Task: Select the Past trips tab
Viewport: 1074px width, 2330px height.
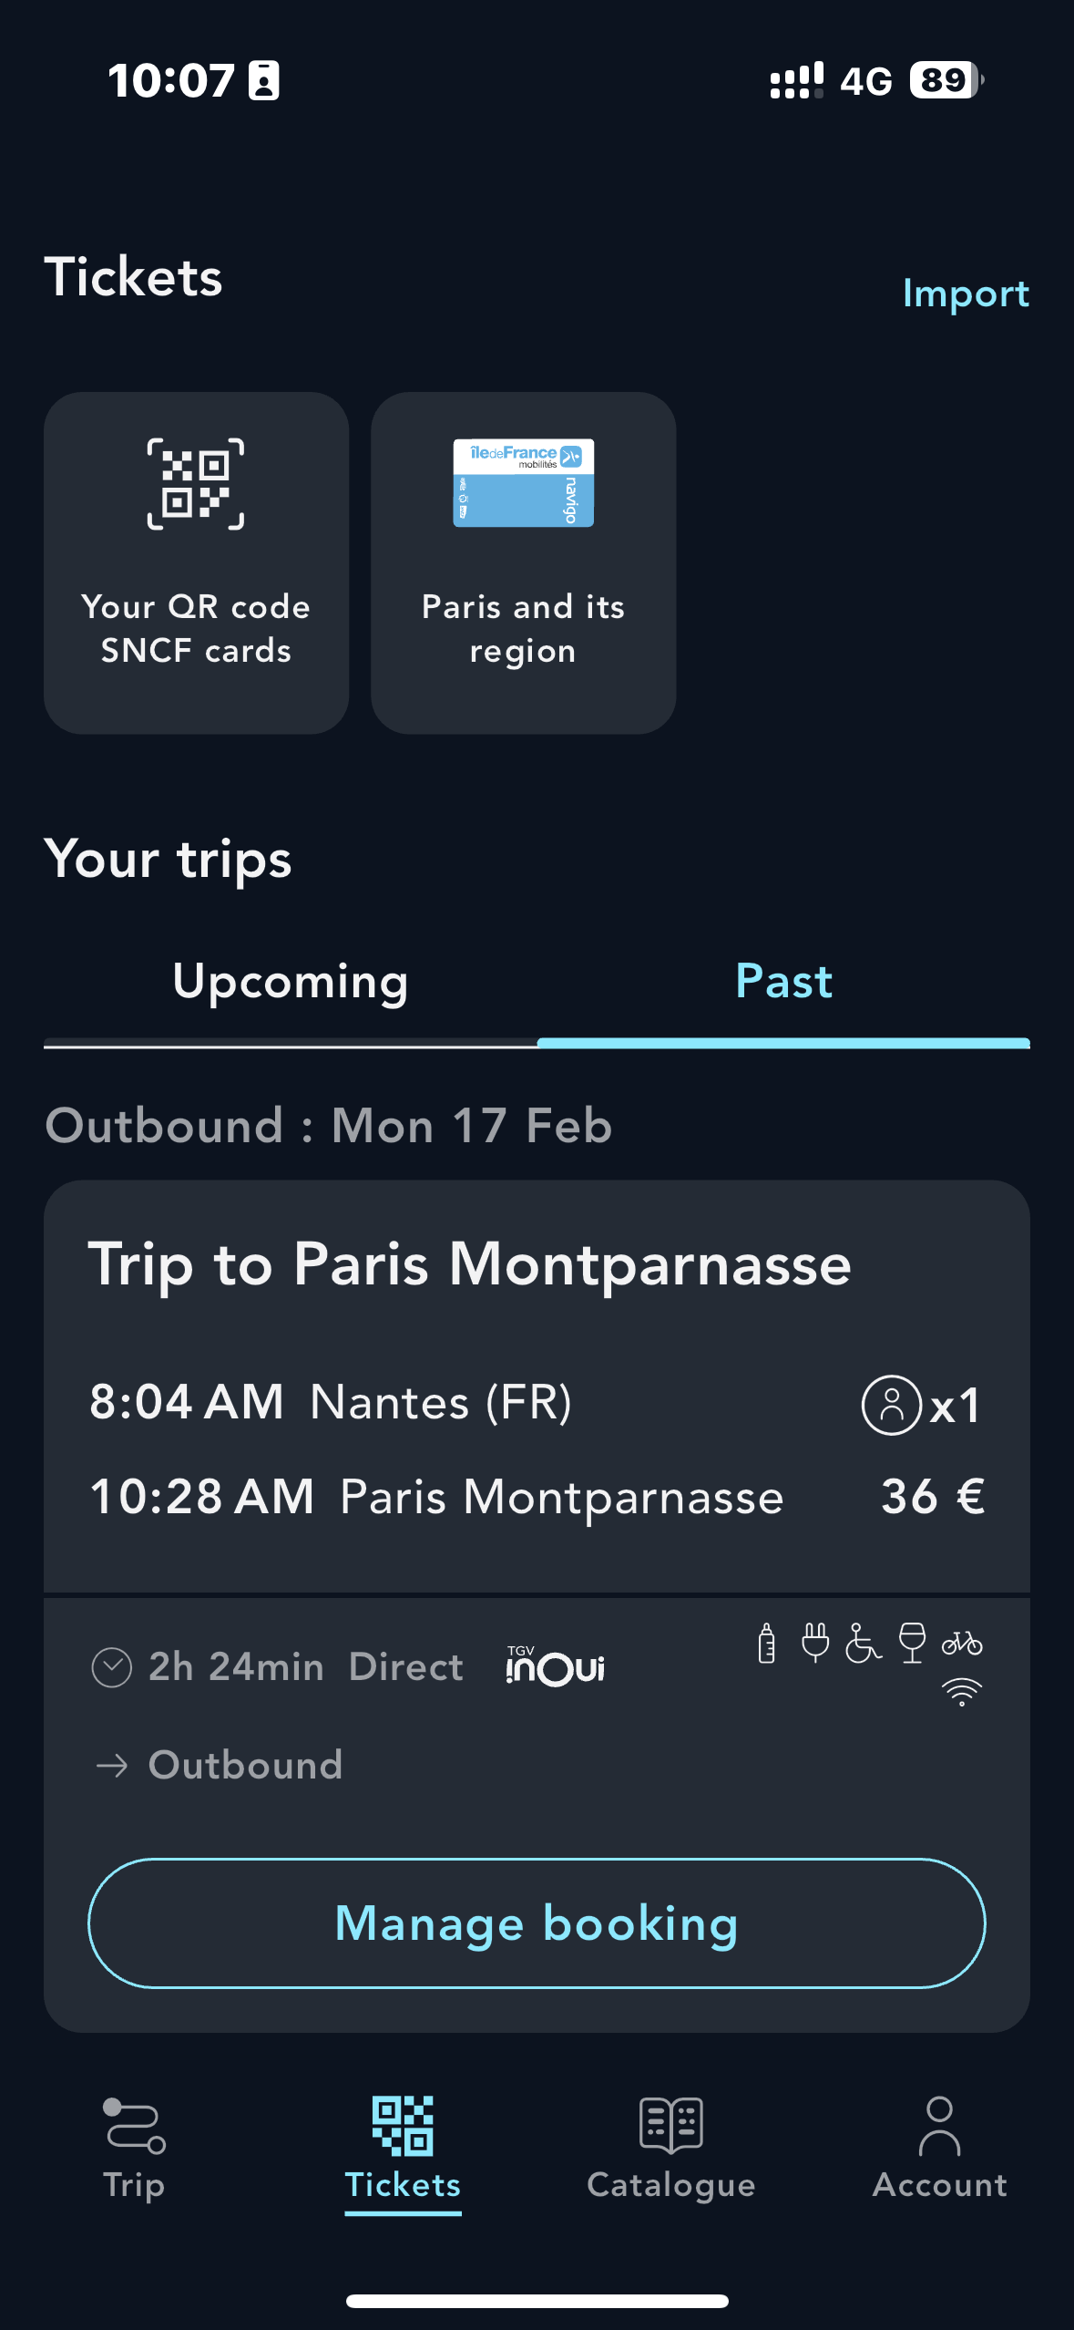Action: 783,982
